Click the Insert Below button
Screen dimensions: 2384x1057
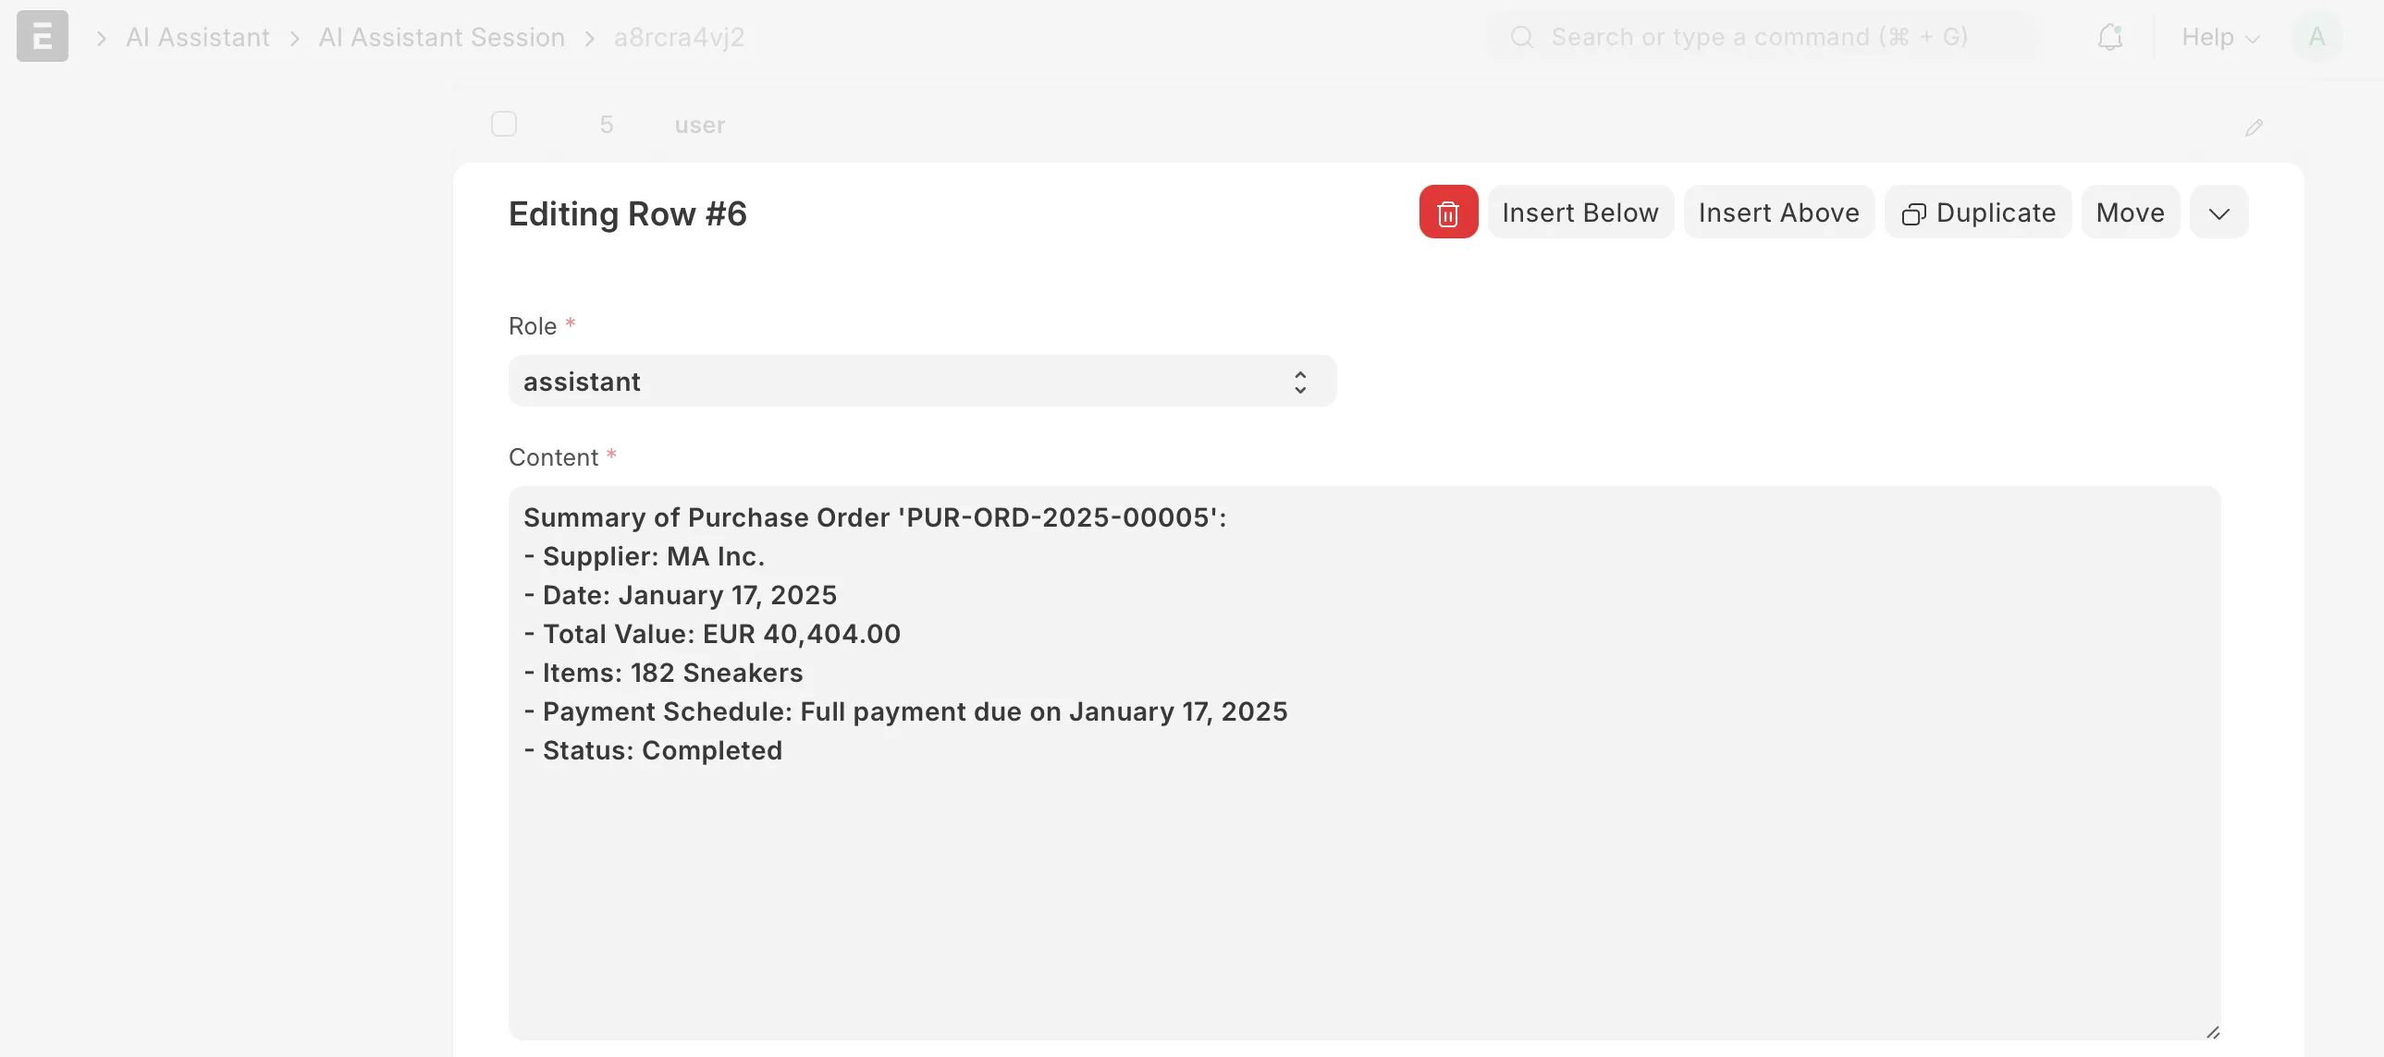[1579, 213]
